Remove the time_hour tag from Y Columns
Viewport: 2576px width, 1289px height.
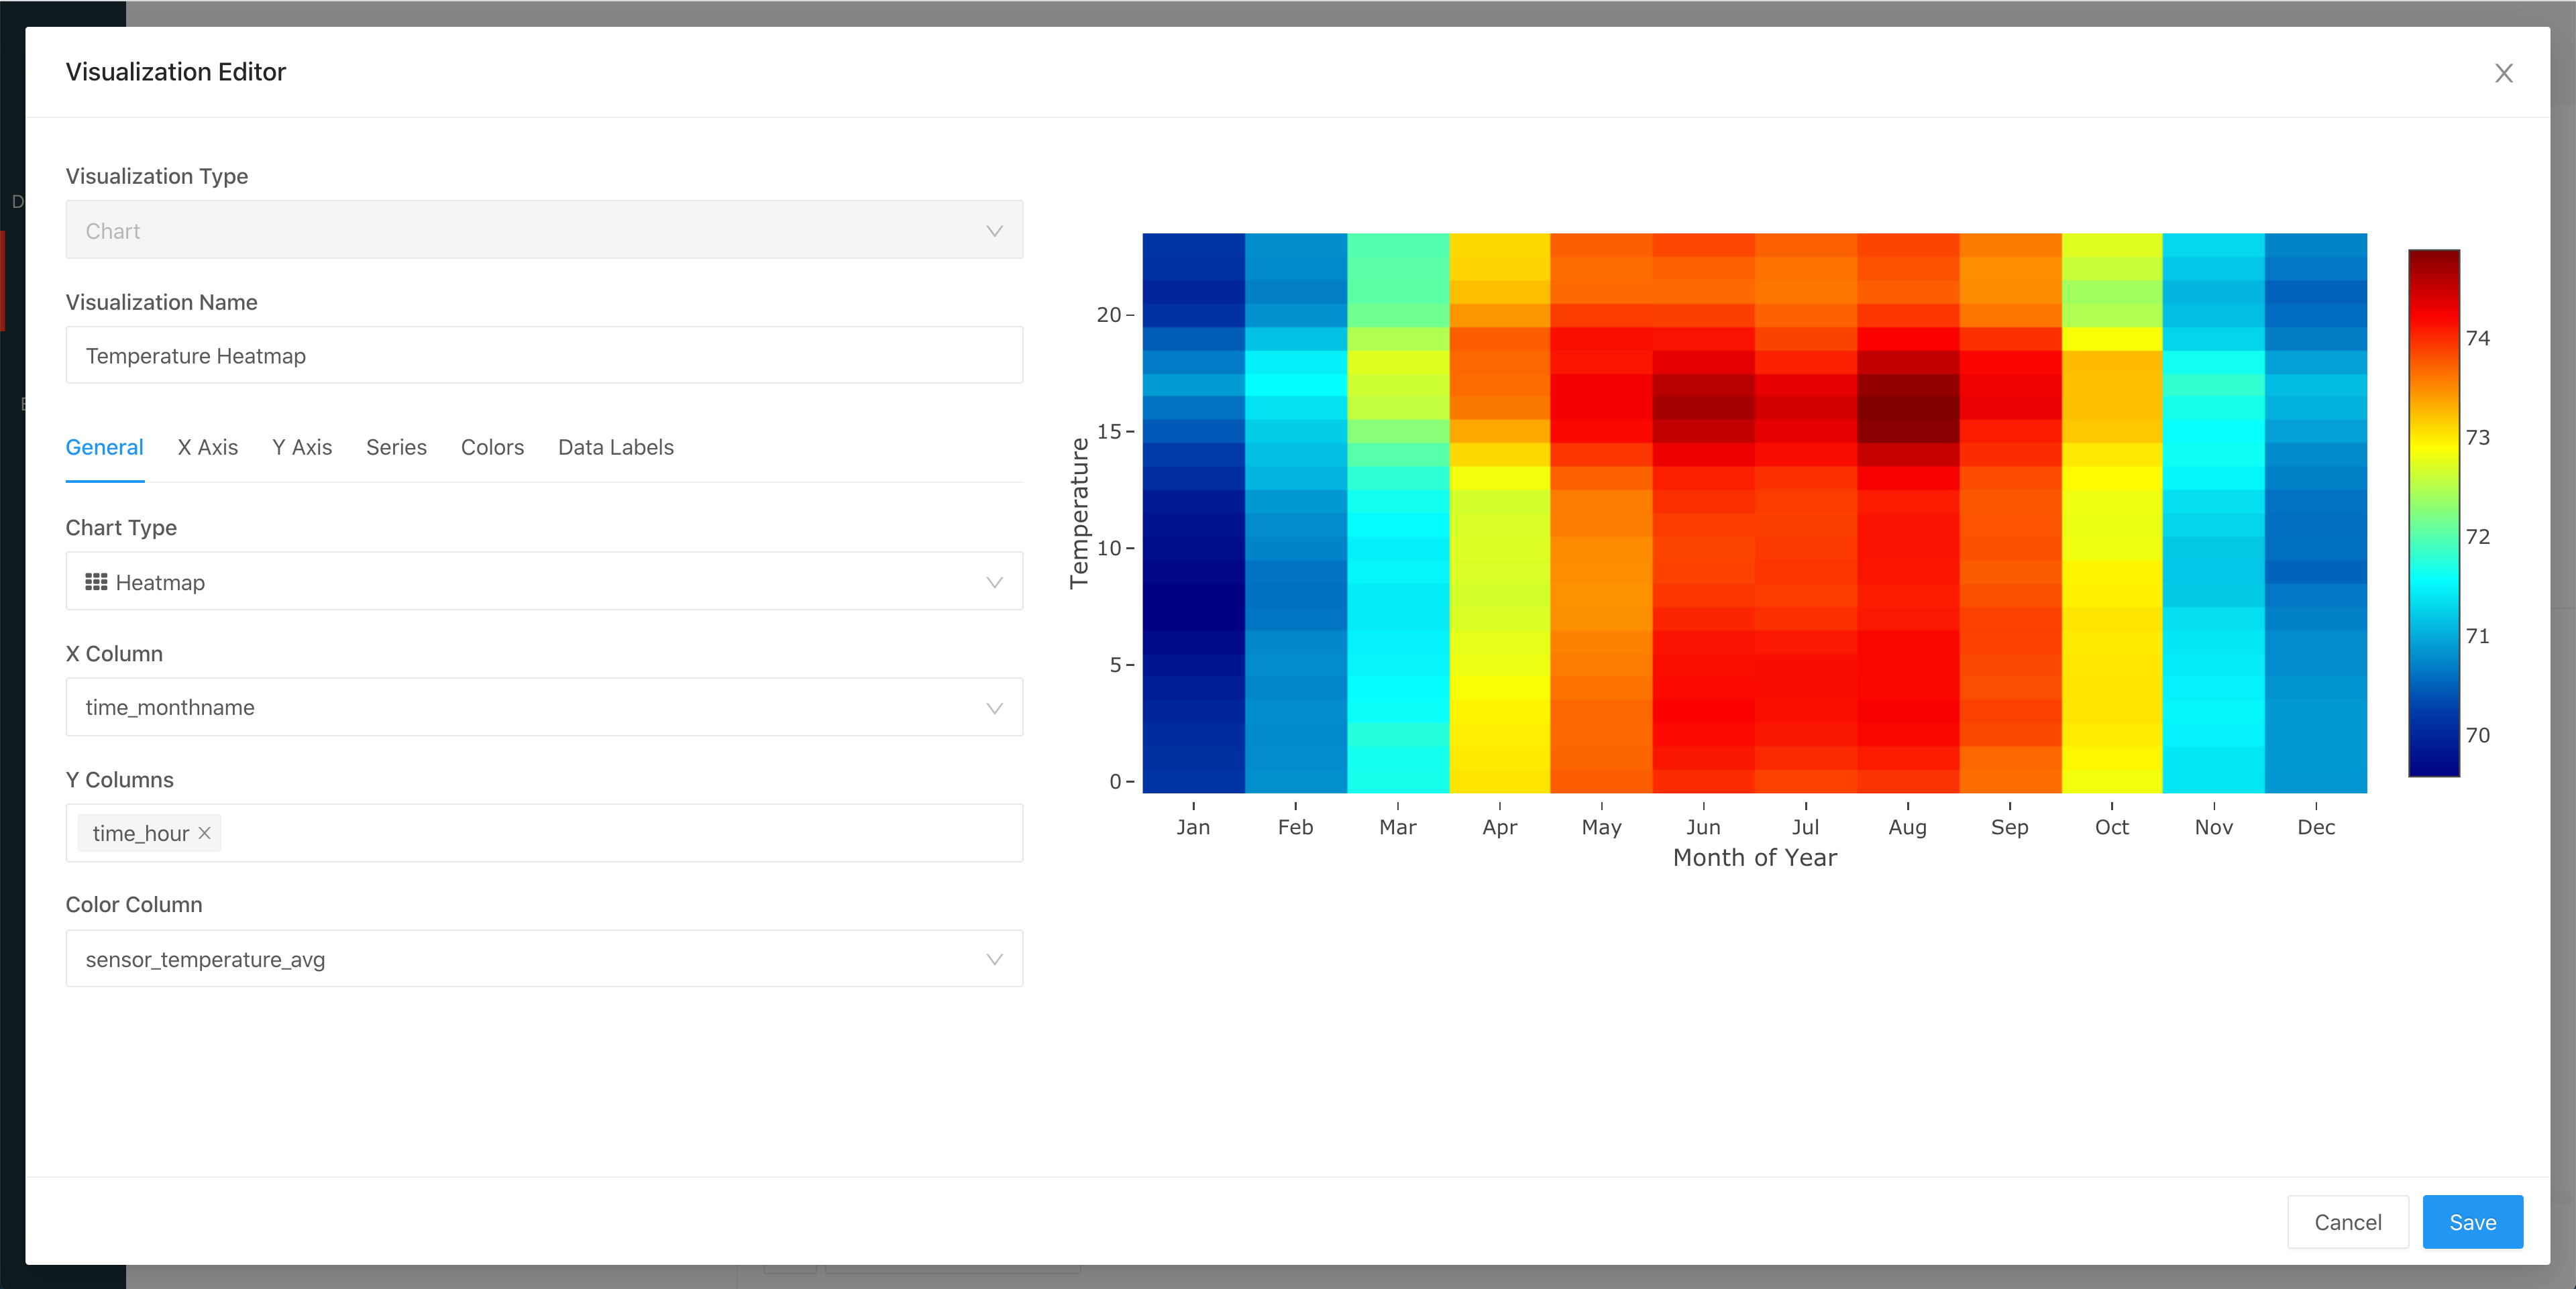(204, 833)
